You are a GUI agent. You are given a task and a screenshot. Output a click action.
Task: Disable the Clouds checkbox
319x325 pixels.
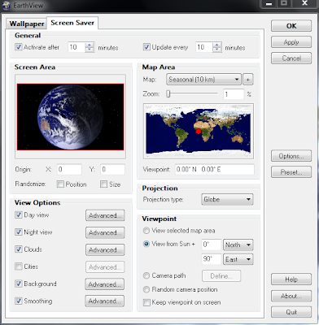[x=19, y=249]
